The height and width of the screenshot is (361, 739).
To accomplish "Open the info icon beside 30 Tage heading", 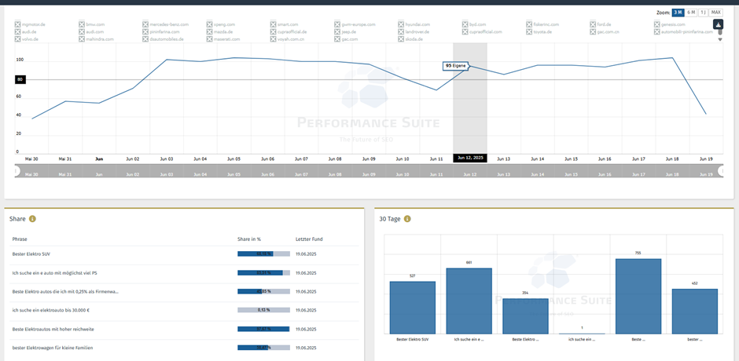I will tap(407, 219).
